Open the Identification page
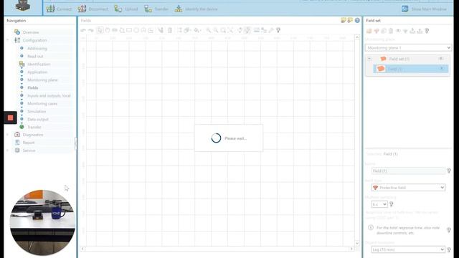Image resolution: width=459 pixels, height=258 pixels. [x=39, y=64]
